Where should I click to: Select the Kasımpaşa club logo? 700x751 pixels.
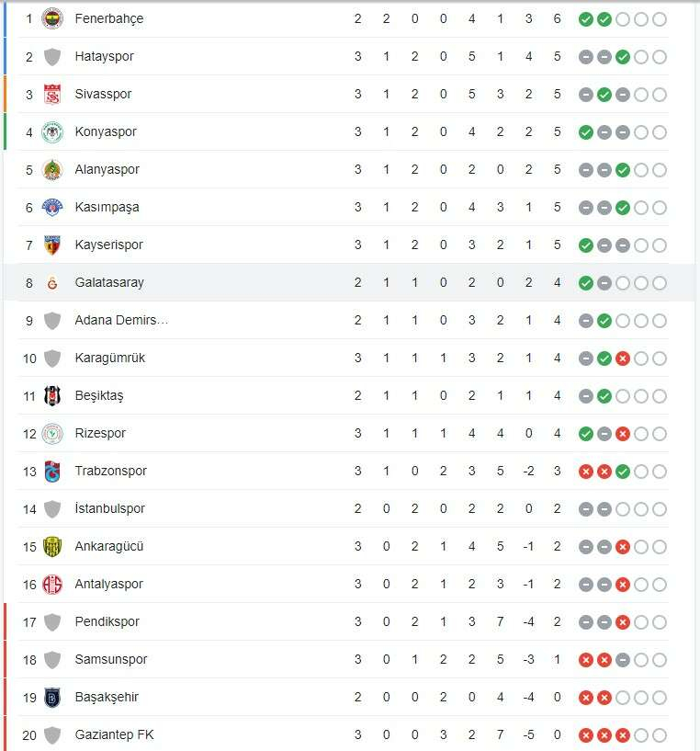[52, 208]
